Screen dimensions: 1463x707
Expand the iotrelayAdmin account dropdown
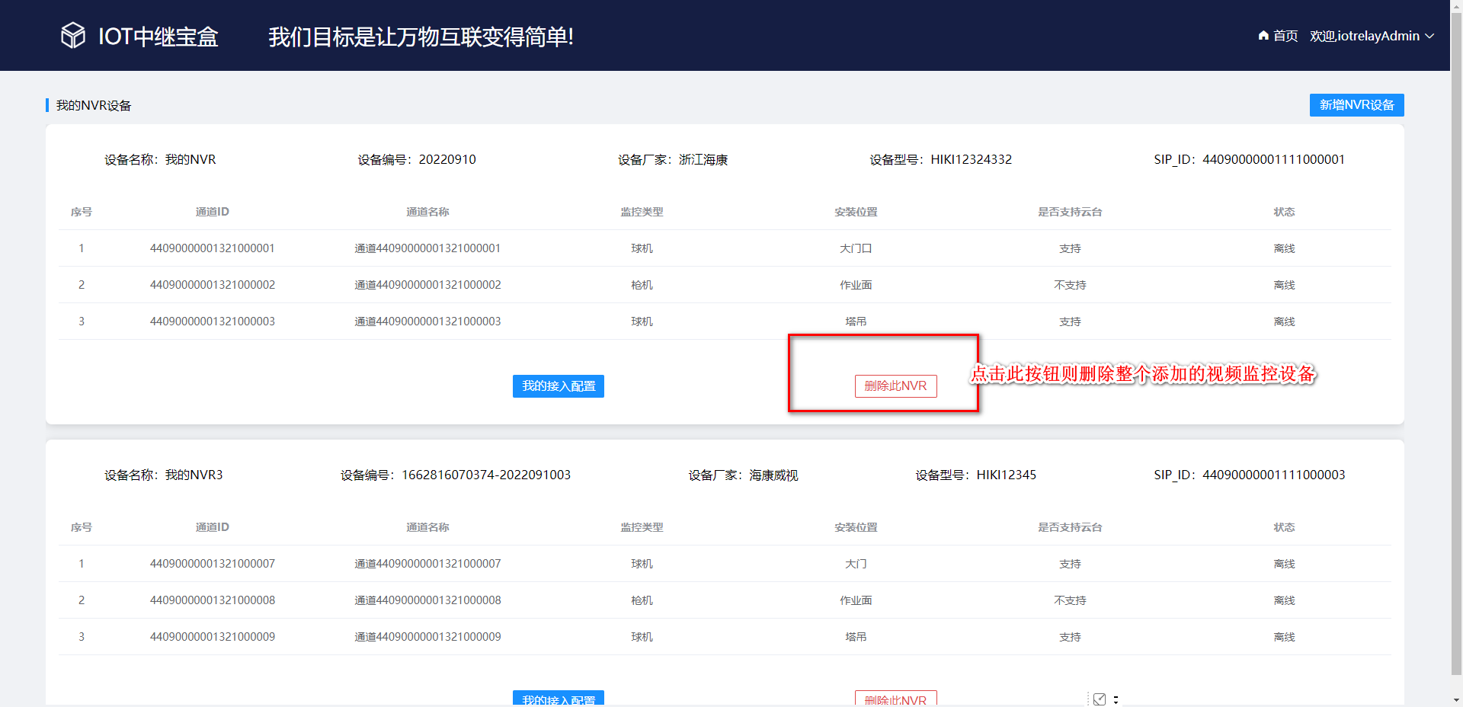click(x=1431, y=36)
